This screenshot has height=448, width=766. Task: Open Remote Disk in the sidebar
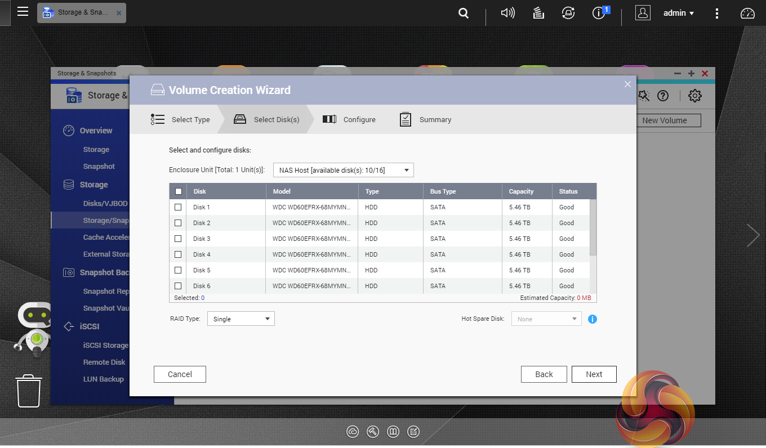[x=104, y=362]
